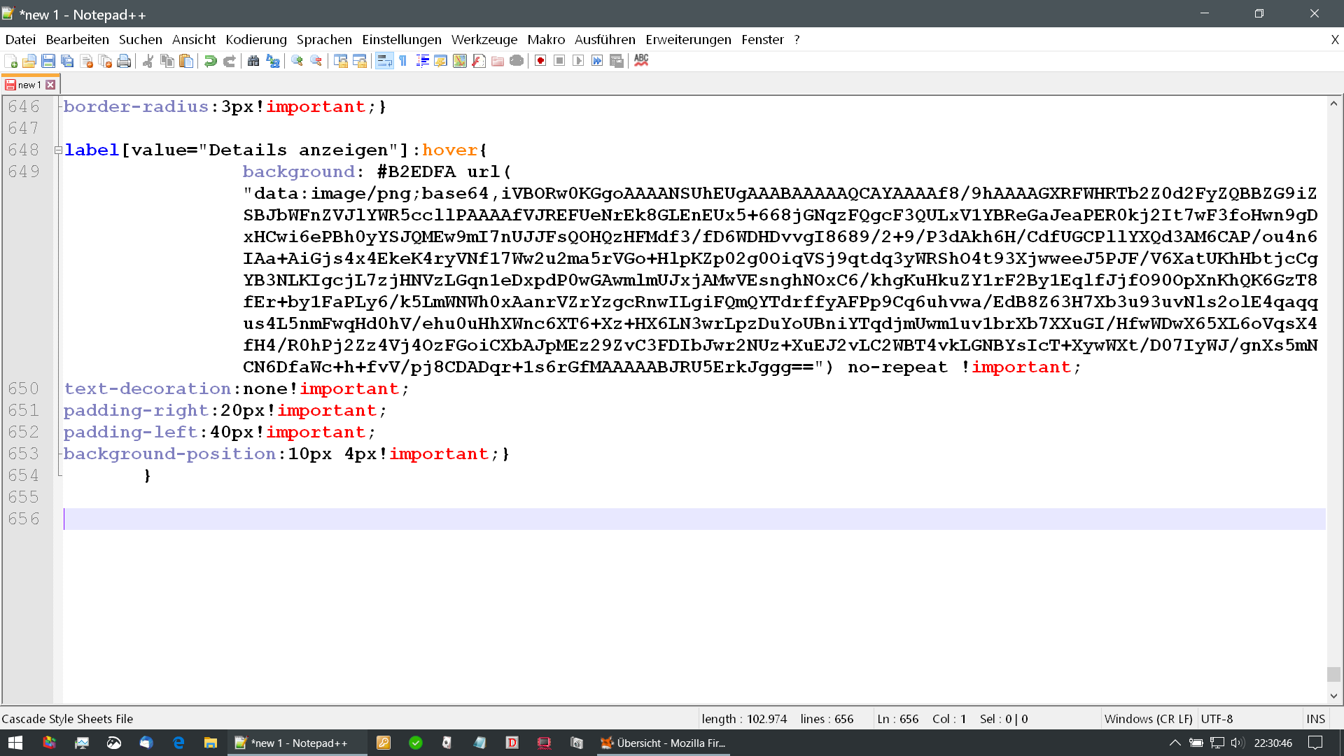This screenshot has width=1344, height=756.
Task: Click the Paste clipboard icon
Action: (x=186, y=62)
